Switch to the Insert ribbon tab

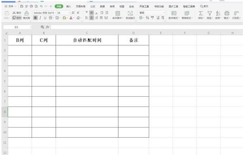click(68, 6)
